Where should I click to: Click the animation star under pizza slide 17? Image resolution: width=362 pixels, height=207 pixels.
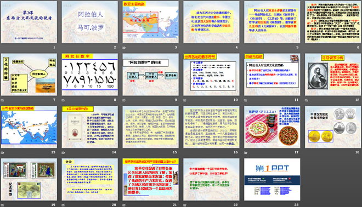[246, 152]
